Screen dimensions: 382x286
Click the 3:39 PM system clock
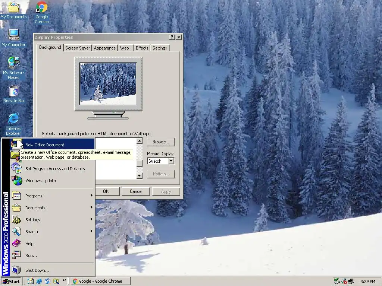tap(367, 282)
